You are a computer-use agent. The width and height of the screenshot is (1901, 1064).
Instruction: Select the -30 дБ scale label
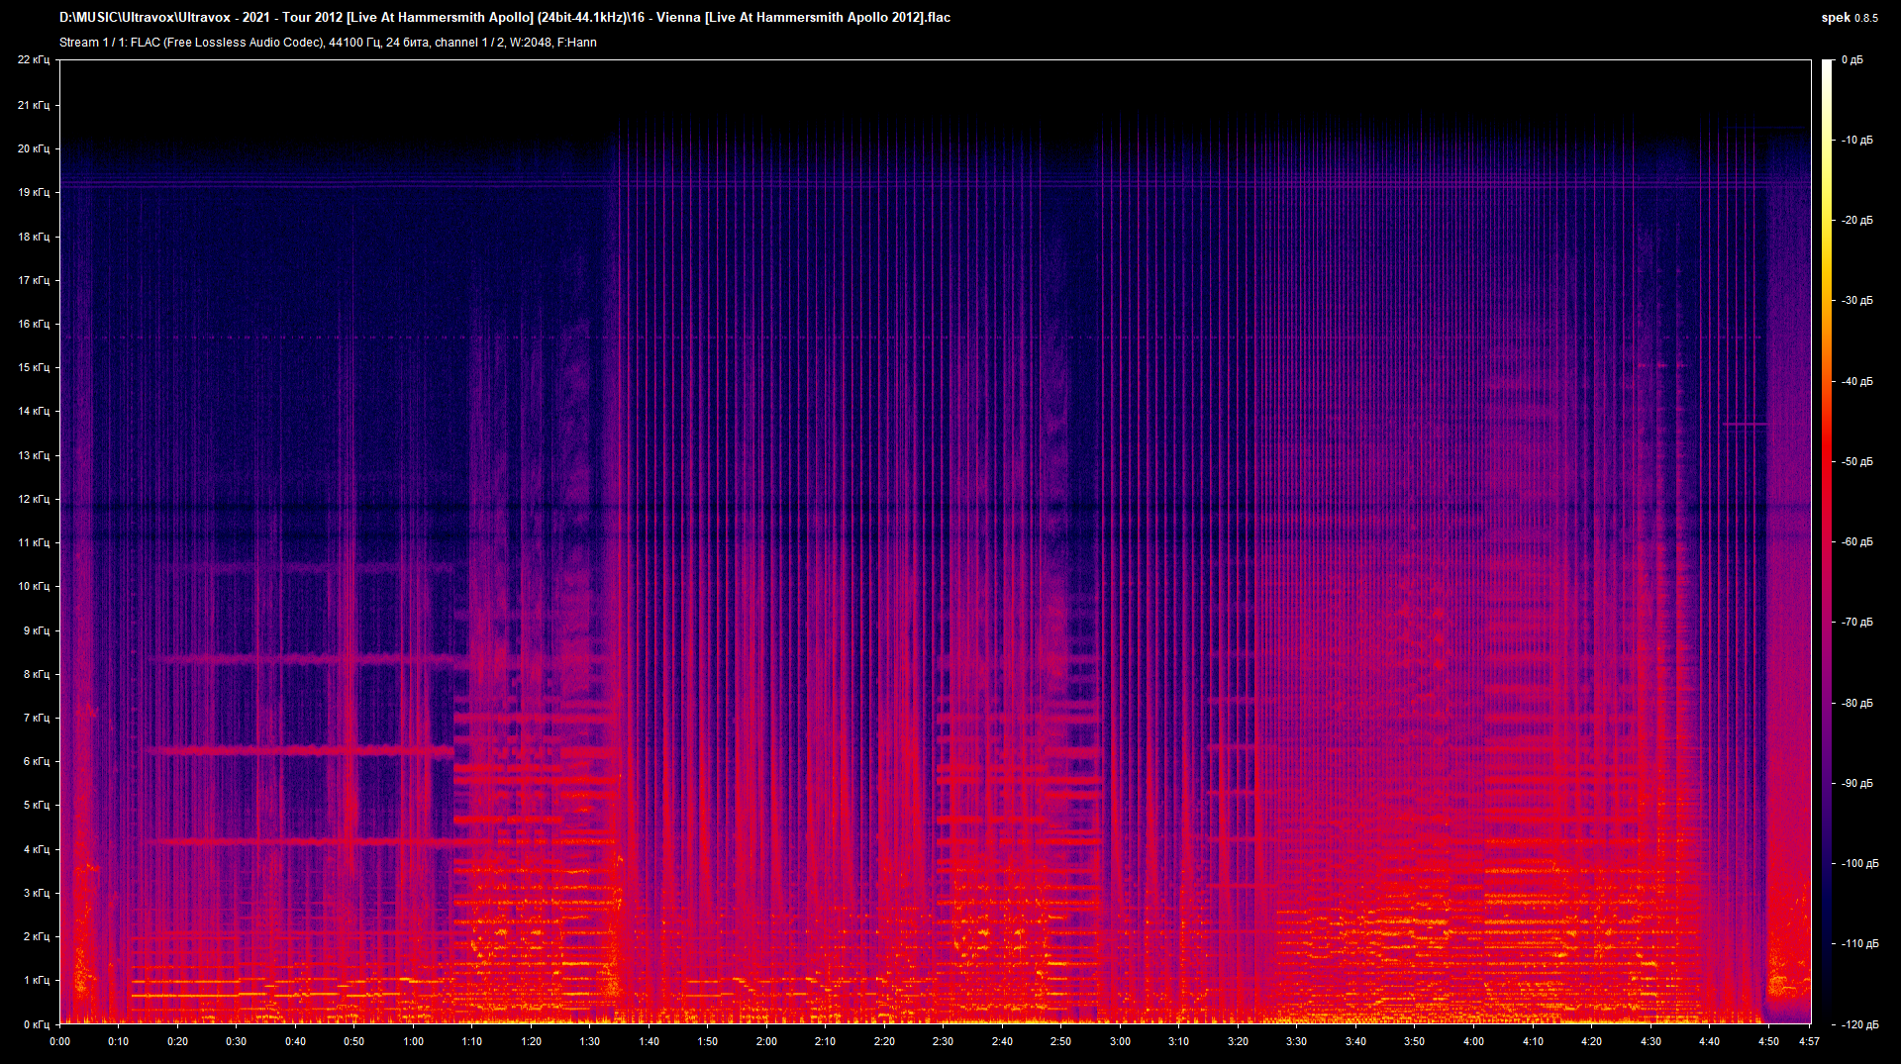(1856, 301)
